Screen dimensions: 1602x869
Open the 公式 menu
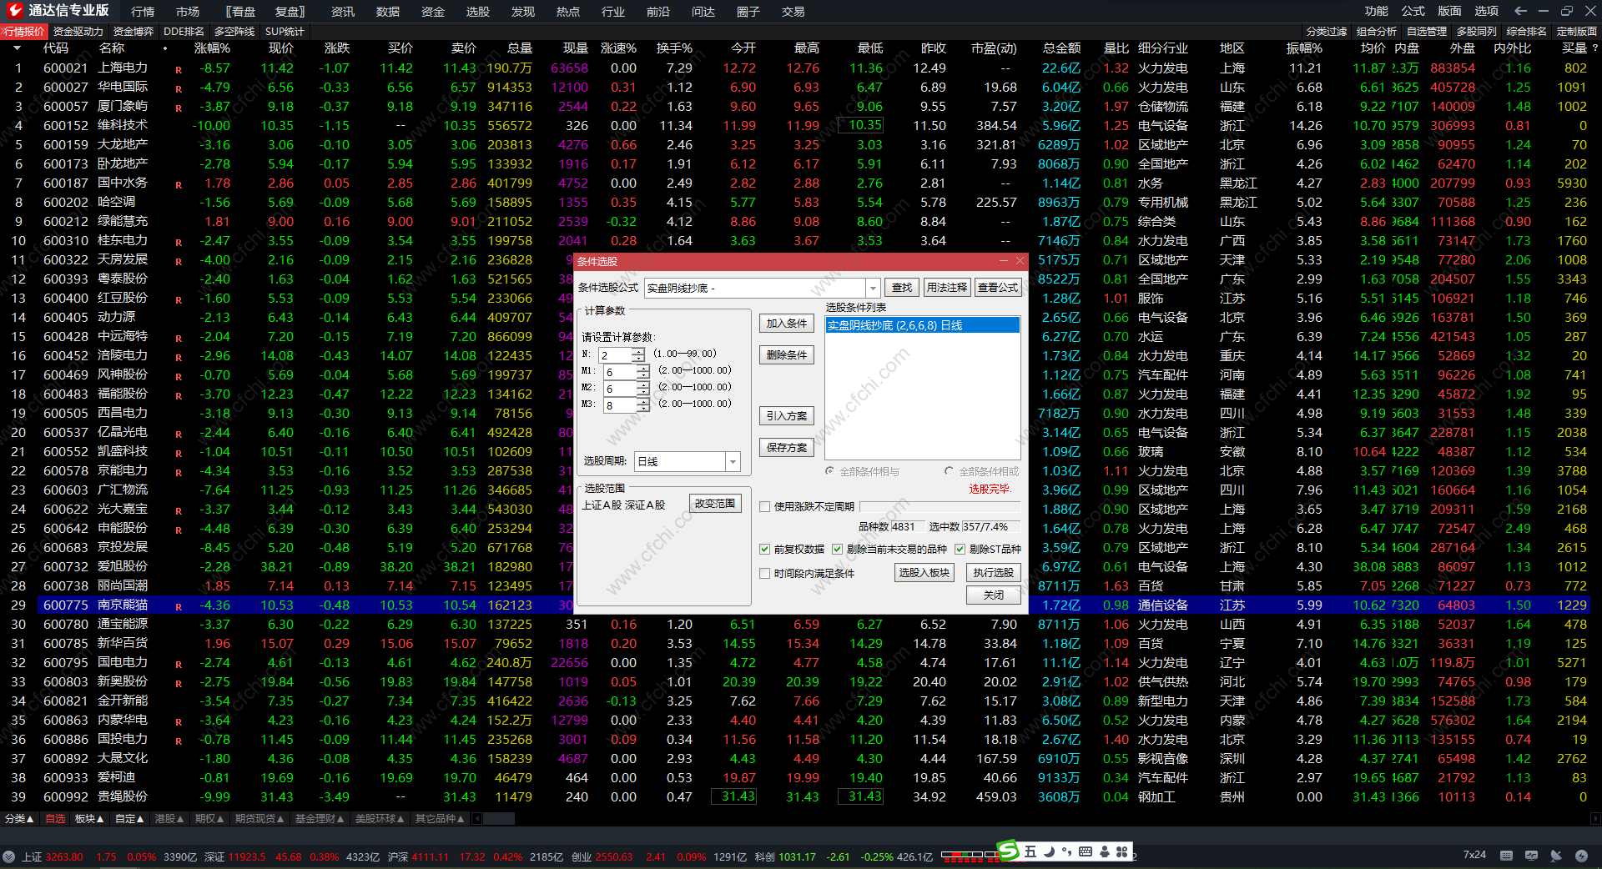[1413, 11]
